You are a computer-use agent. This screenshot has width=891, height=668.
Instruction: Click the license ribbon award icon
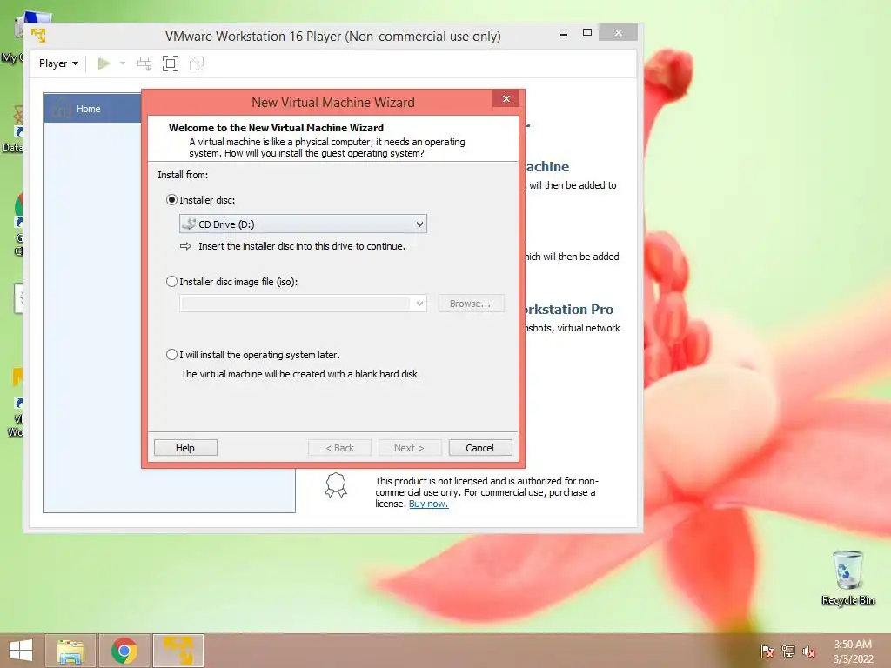pyautogui.click(x=336, y=485)
